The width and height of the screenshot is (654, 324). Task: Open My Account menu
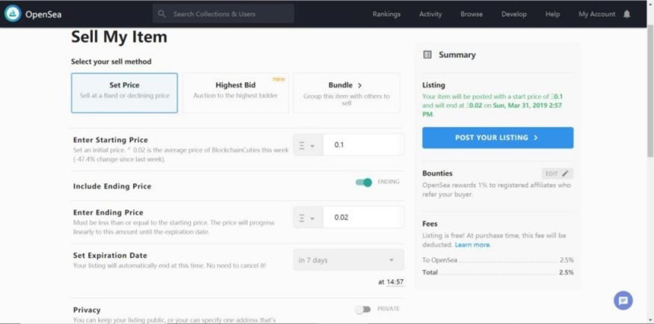click(597, 14)
